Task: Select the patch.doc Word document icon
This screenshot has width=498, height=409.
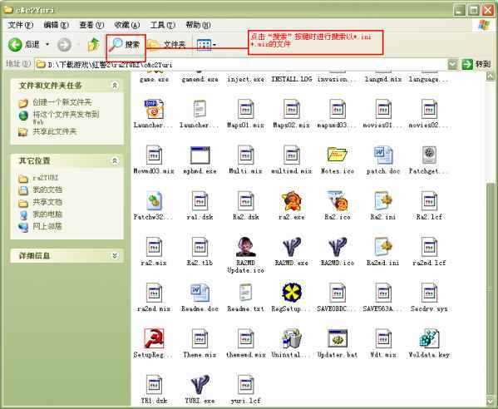Action: pos(383,155)
